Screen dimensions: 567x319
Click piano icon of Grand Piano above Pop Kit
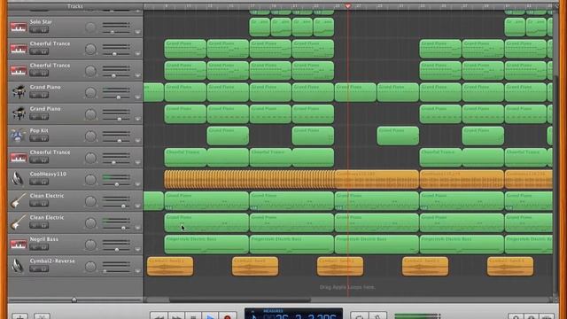[x=18, y=114]
